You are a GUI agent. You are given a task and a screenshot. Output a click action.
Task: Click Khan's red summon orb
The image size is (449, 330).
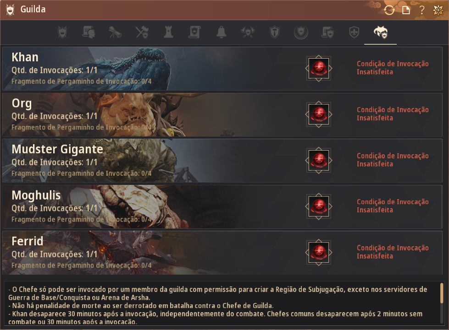click(319, 68)
